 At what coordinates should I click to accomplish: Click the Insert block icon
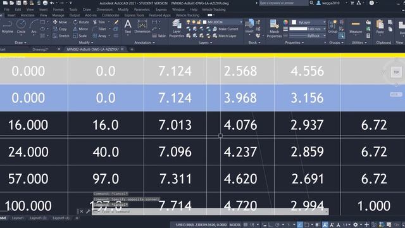pos(249,27)
